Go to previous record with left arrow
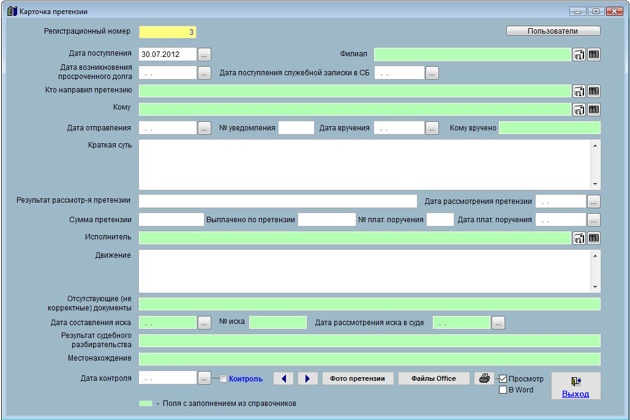 pos(283,378)
